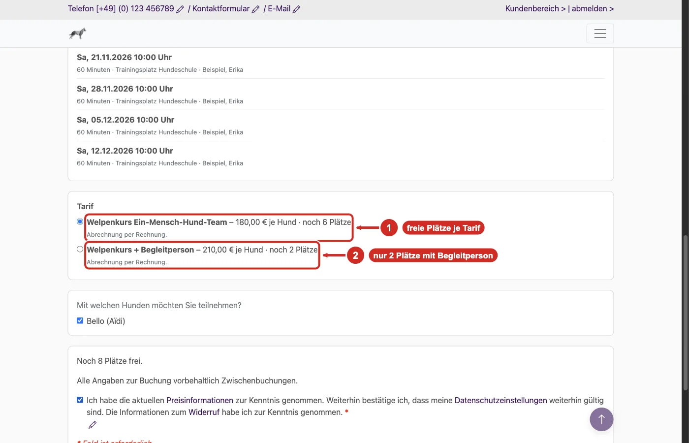Click the Kontaktformular link in top bar
Viewport: 689px width, 443px height.
pyautogui.click(x=221, y=9)
